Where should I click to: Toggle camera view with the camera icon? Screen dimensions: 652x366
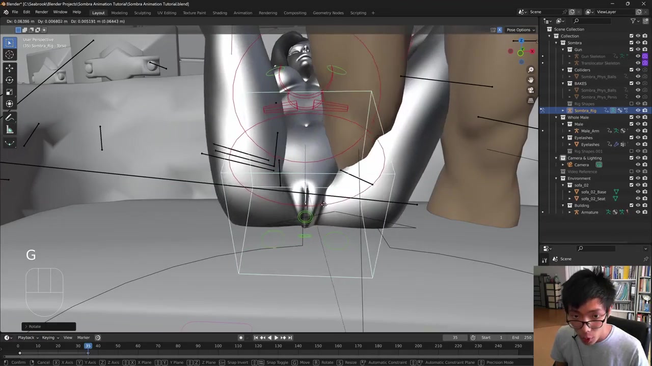click(531, 90)
